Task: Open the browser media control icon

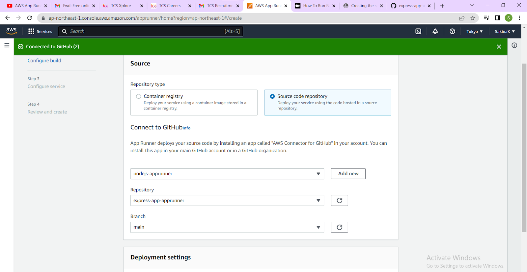Action: (486, 18)
